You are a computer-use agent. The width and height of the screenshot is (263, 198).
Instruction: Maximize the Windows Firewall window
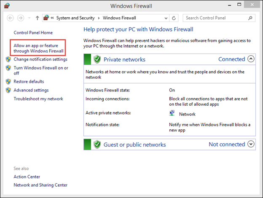(x=239, y=5)
